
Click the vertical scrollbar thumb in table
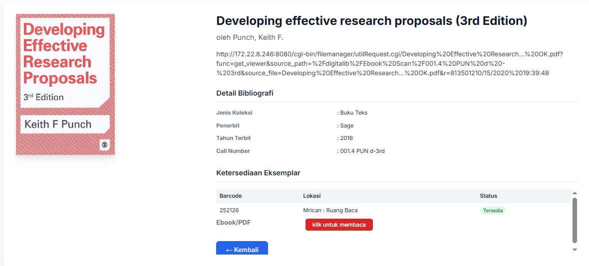point(575,219)
